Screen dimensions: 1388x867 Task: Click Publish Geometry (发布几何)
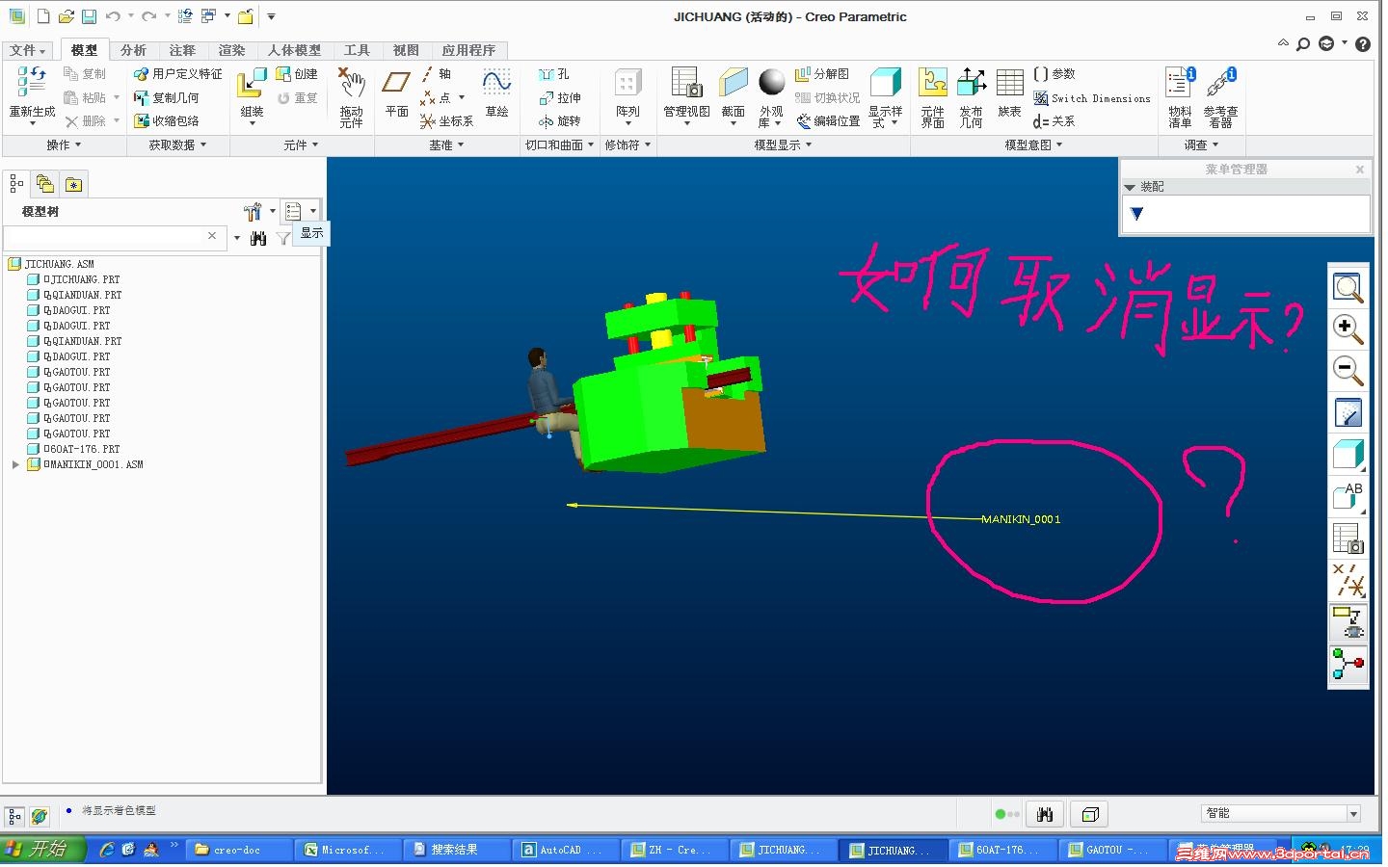point(971,96)
